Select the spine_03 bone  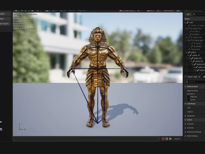199,61
